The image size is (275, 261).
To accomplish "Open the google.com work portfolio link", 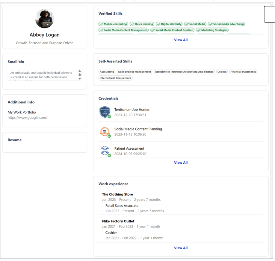I will click(28, 118).
